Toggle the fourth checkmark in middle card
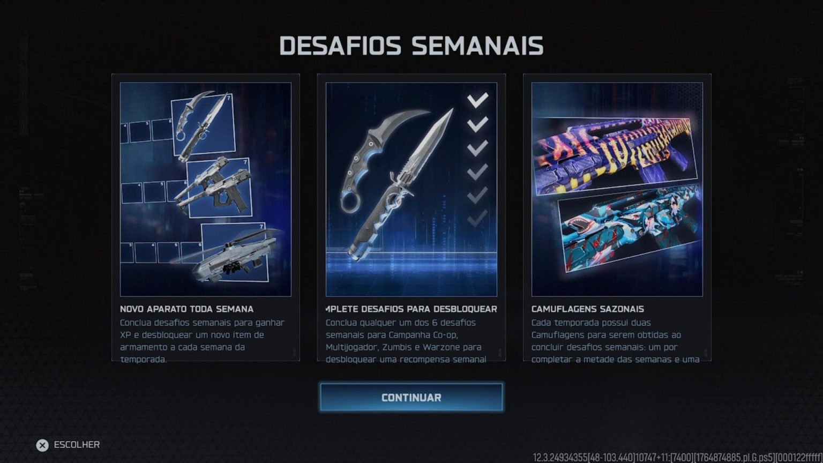 477,171
